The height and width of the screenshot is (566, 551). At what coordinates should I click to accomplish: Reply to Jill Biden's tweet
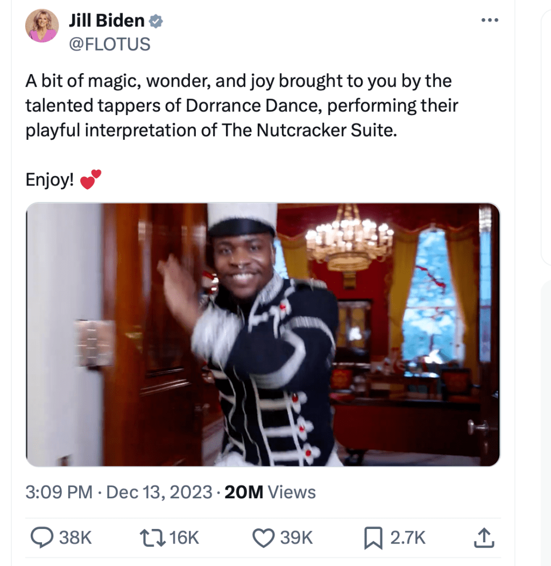tap(43, 537)
